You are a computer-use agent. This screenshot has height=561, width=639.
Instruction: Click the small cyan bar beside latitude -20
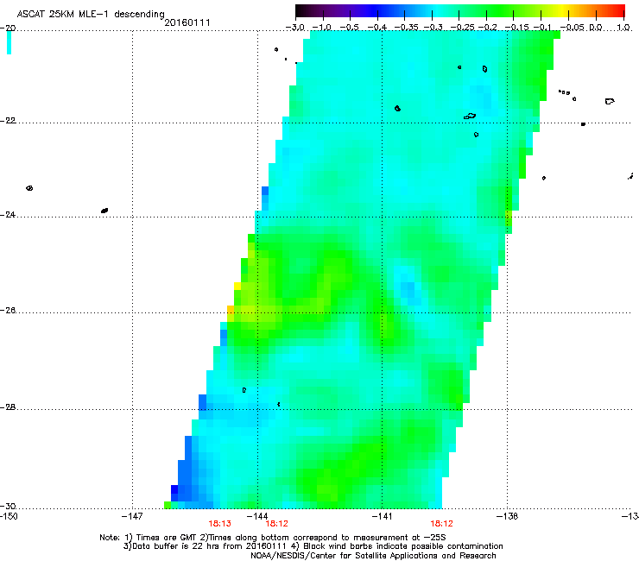tap(9, 42)
